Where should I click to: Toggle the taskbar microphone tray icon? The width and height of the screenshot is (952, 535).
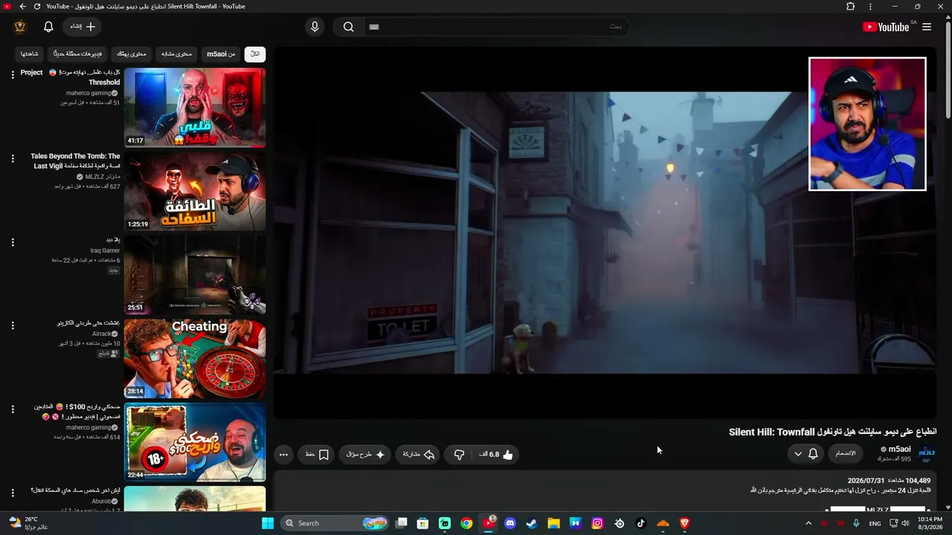coord(856,523)
